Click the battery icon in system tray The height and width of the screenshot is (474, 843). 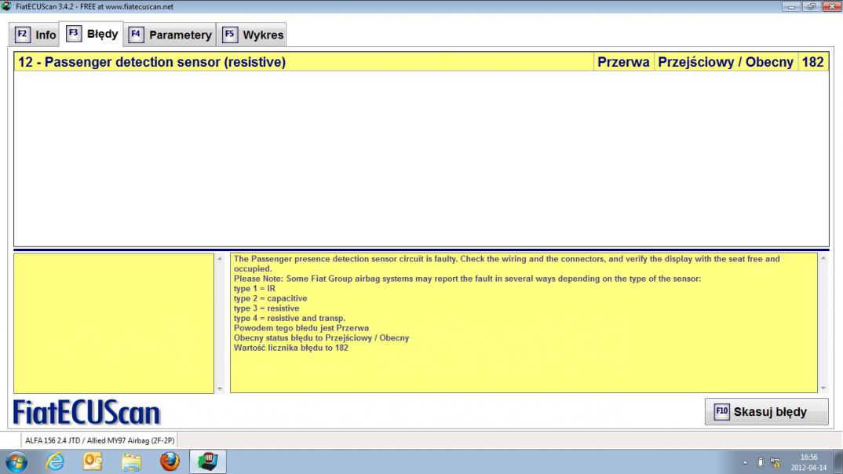pos(761,462)
